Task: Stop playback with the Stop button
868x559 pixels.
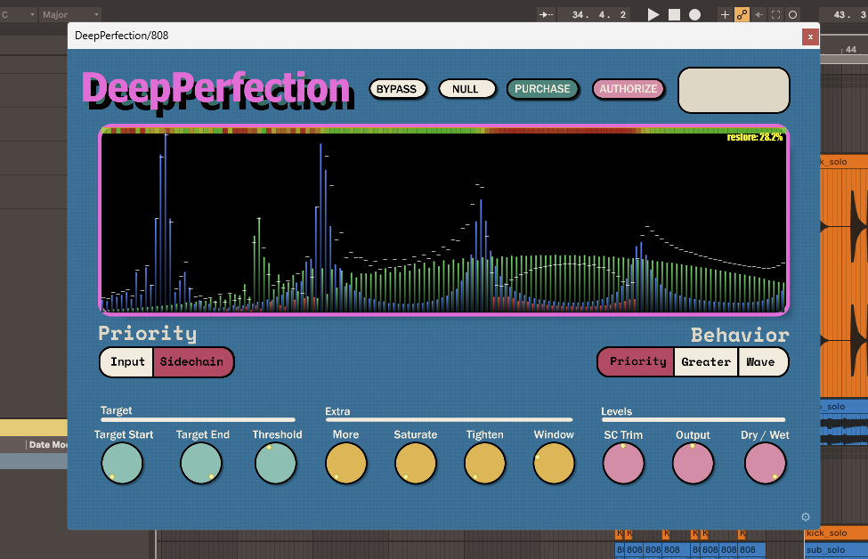Action: click(674, 14)
